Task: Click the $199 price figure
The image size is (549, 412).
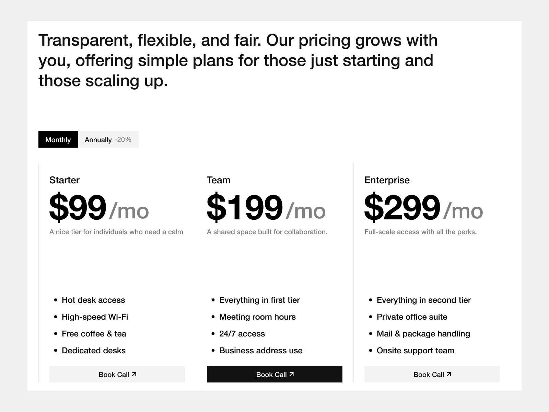Action: [245, 207]
